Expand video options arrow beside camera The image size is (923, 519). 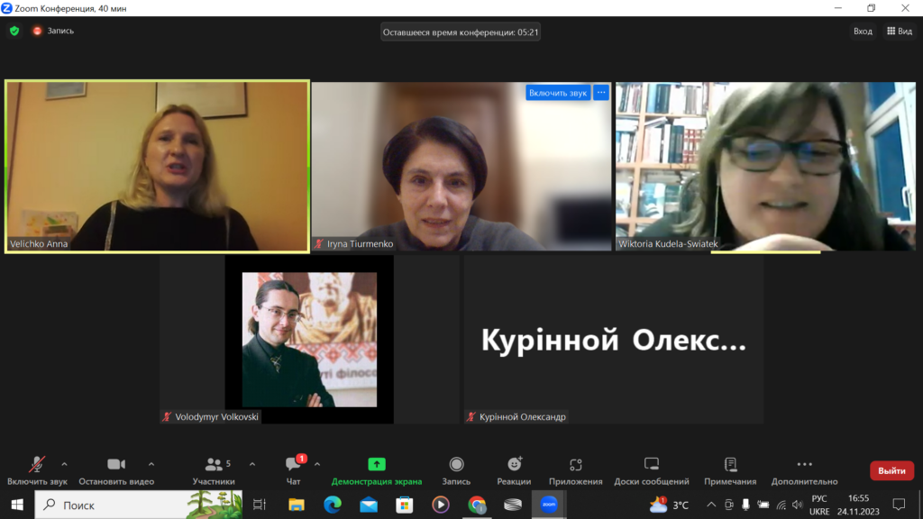coord(151,464)
